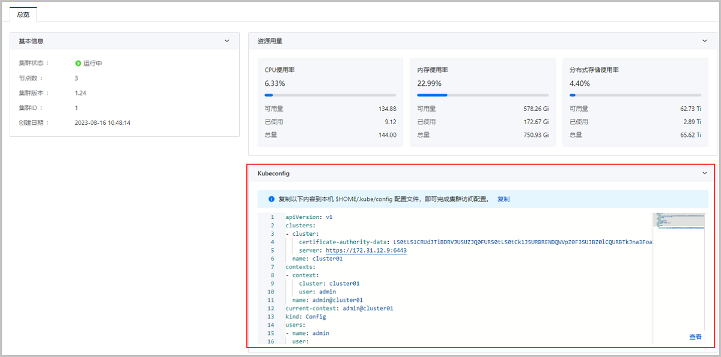Click the memory used value 172.67 Gi

point(536,122)
